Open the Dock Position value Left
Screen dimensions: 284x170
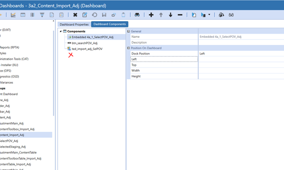tap(241, 54)
